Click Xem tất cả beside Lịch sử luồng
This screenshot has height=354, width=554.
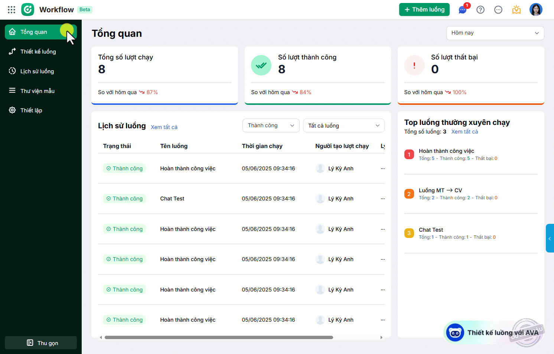(164, 127)
